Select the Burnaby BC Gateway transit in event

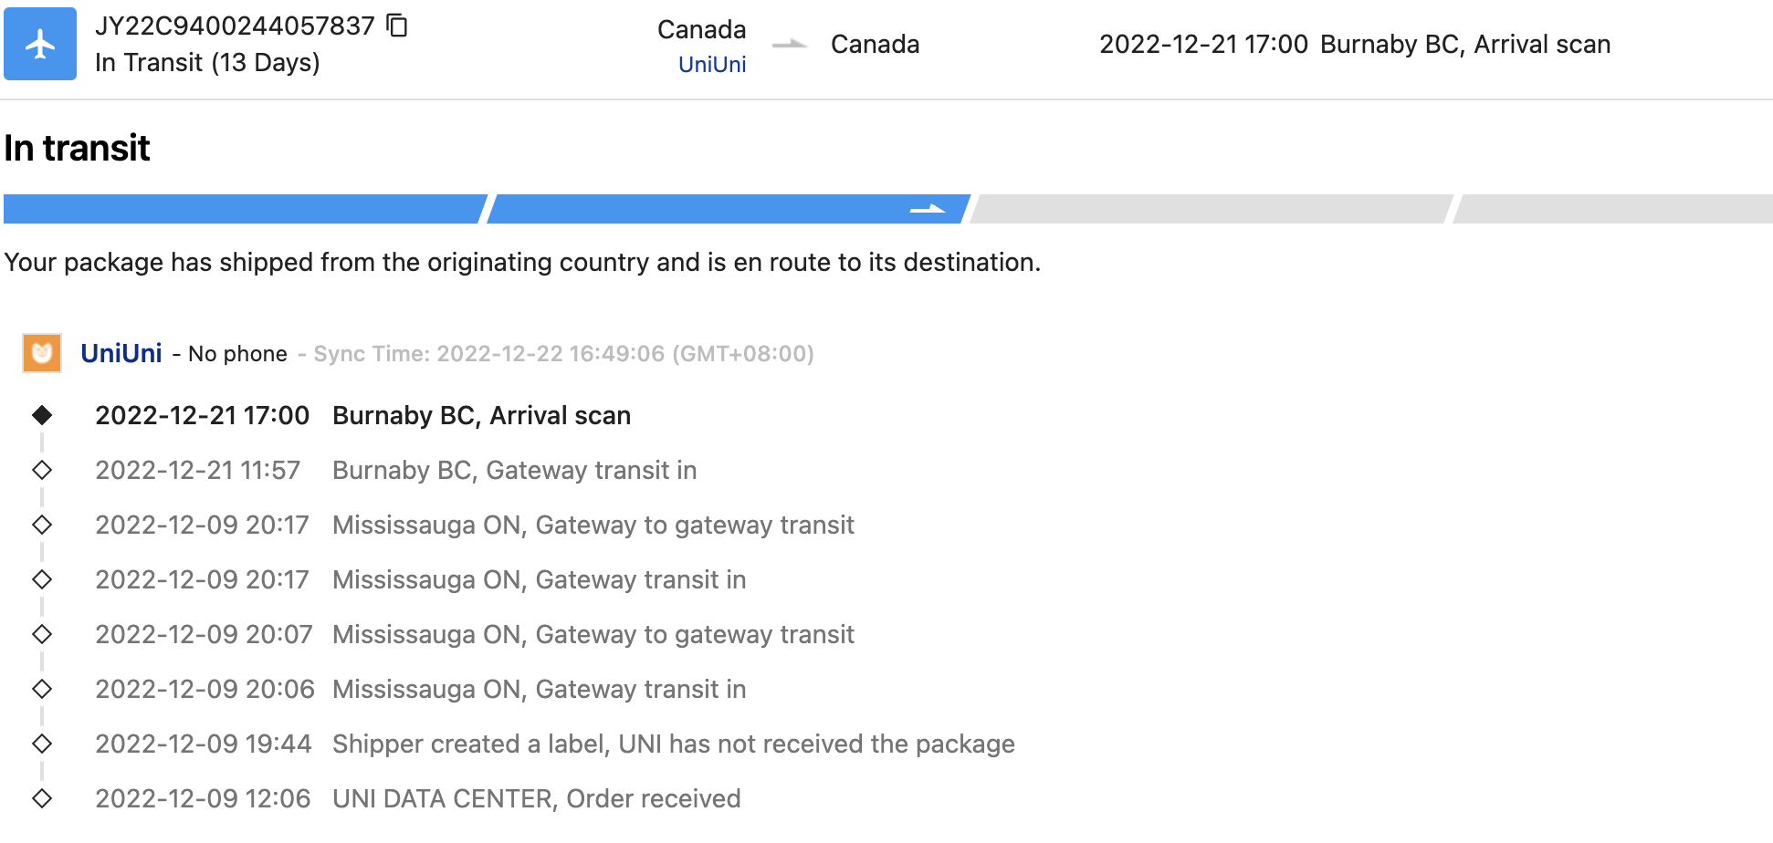(514, 470)
